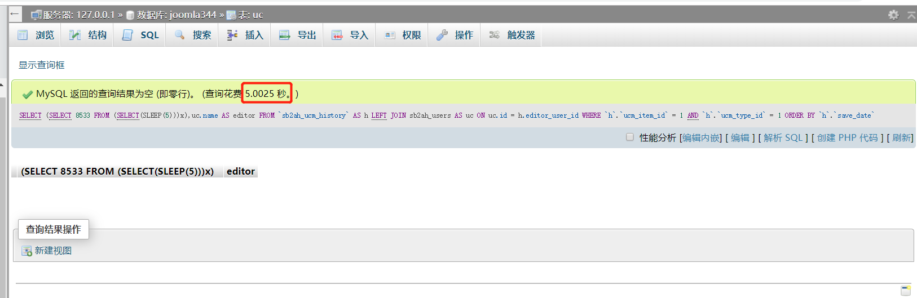This screenshot has width=917, height=298.
Task: Open the 触发器 (Triggers) tab
Action: [x=512, y=35]
